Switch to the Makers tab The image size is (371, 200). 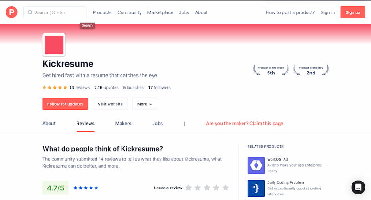coord(123,123)
